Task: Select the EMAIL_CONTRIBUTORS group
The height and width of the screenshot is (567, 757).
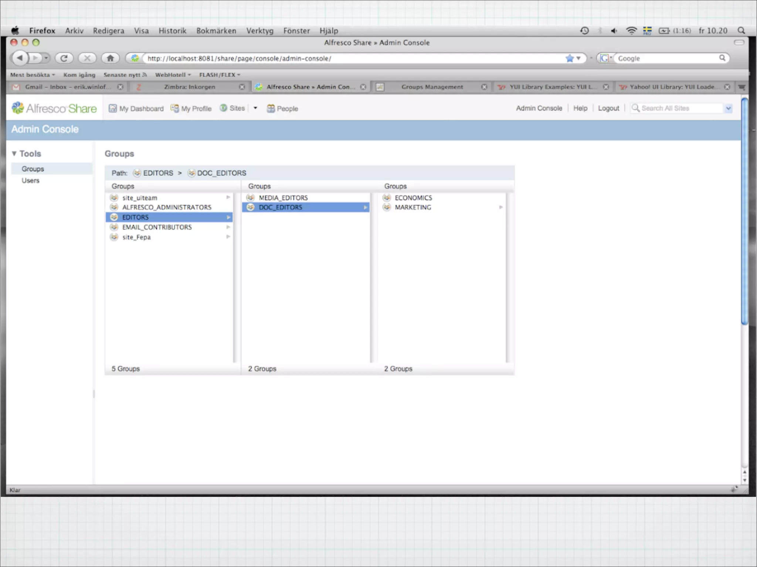Action: pos(157,227)
